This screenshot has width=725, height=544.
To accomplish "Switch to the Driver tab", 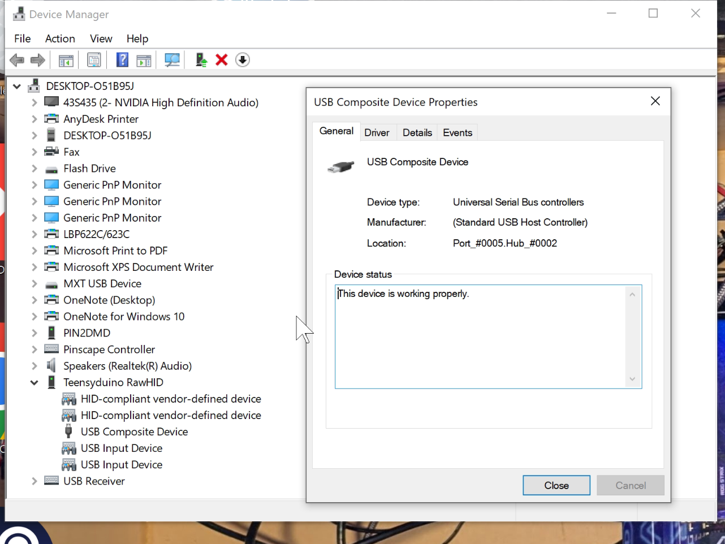I will [377, 132].
